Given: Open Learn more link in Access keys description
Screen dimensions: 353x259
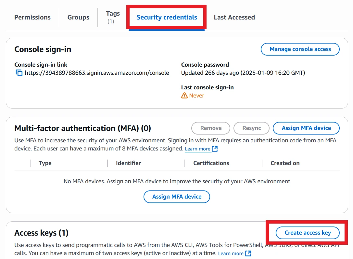Looking at the screenshot, I should (231, 253).
